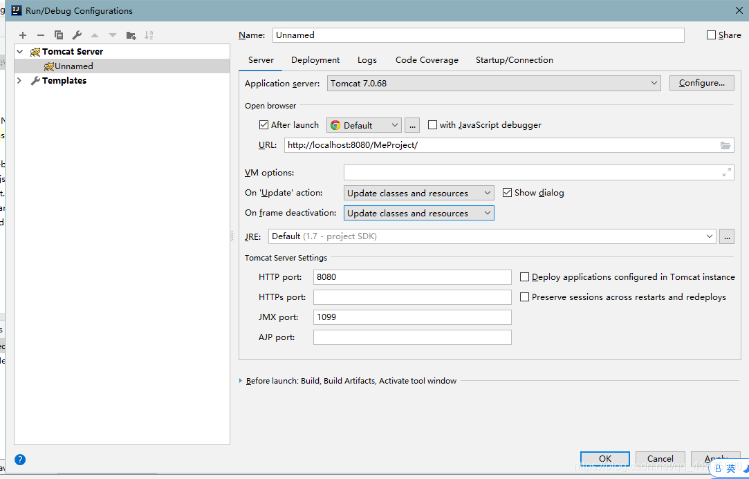Click the IntelliJ icon in title bar
749x479 pixels.
[x=17, y=10]
